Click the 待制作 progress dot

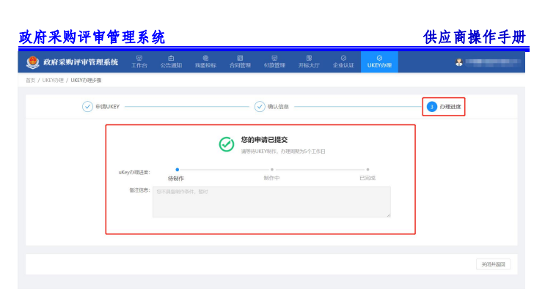pyautogui.click(x=177, y=169)
